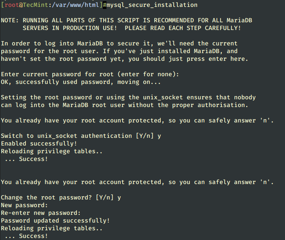This screenshot has width=285, height=240.
Task: Click the last '... Success!' message
Action: [26, 236]
